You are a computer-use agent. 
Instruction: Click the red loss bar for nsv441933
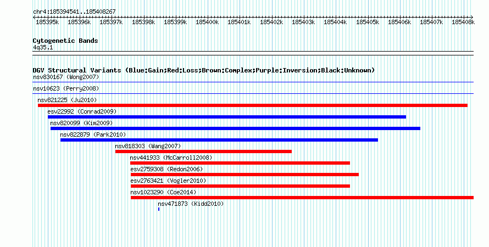click(x=240, y=163)
